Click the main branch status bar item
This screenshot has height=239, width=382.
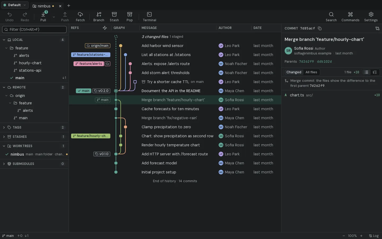[8, 236]
